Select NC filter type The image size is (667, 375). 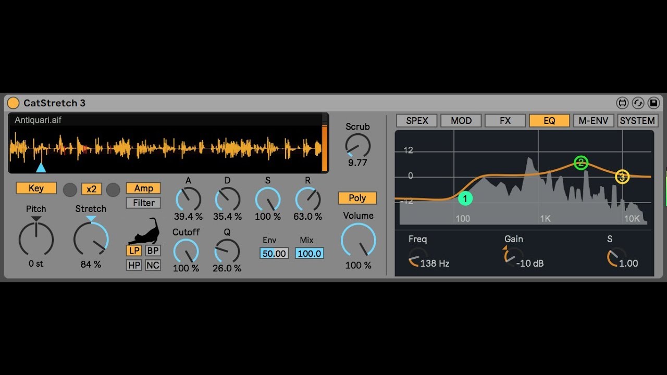153,266
